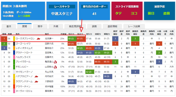Click the green 62 (2) cell for サイモンベラーノ
This screenshot has height=97, width=176.
click(x=90, y=72)
